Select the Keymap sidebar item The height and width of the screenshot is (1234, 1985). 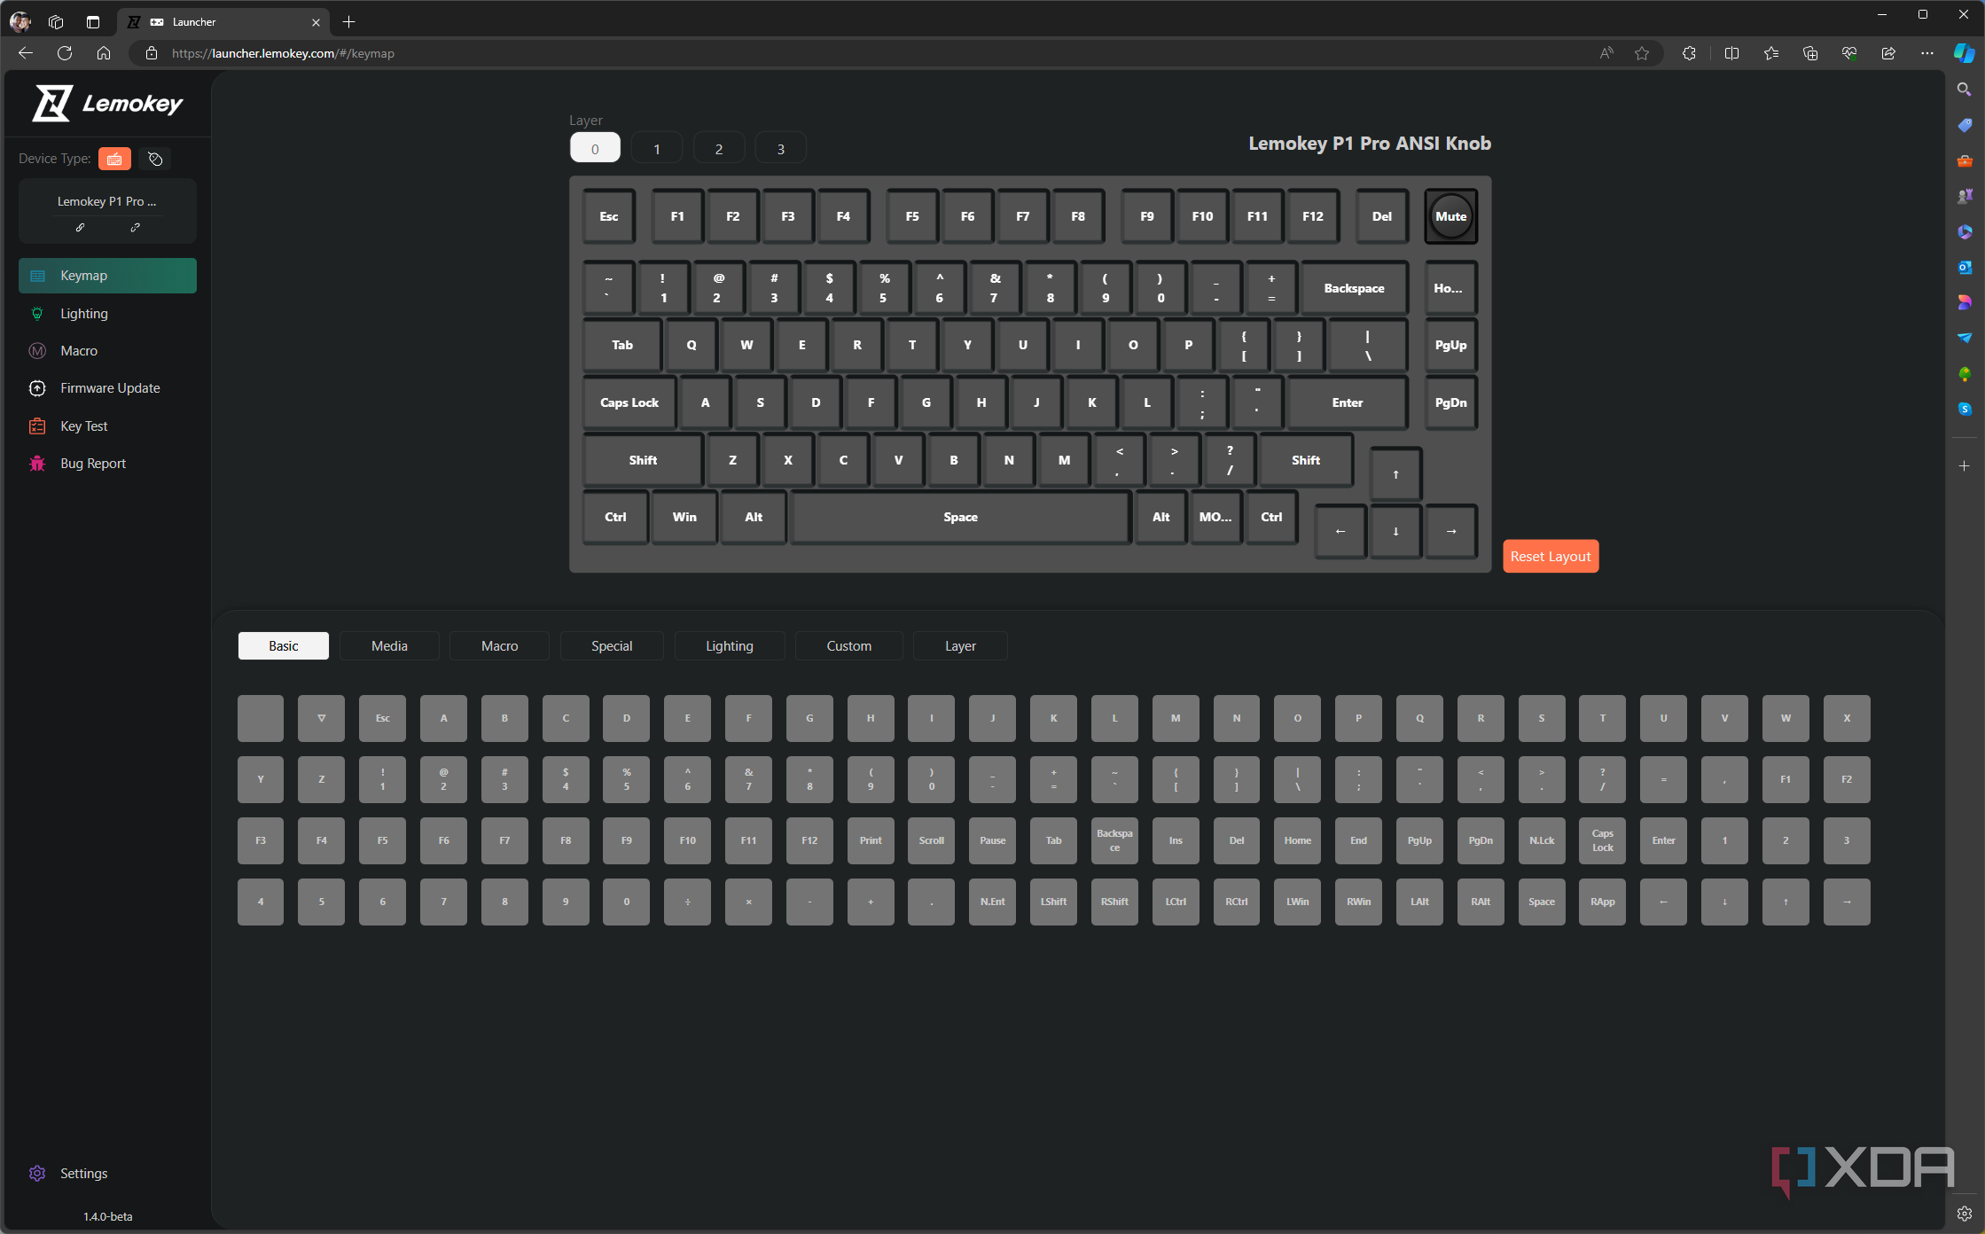tap(107, 276)
